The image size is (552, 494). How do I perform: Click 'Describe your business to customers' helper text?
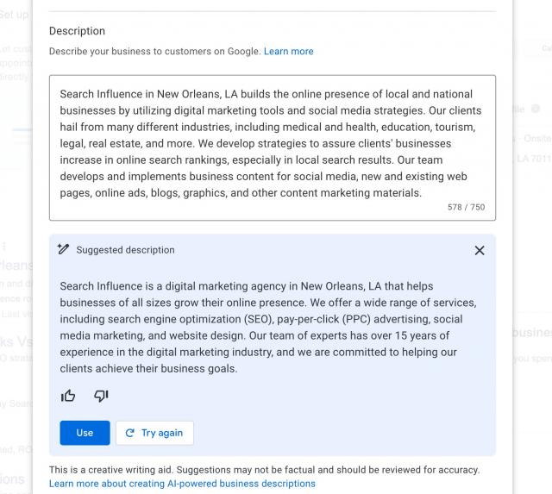coord(154,51)
